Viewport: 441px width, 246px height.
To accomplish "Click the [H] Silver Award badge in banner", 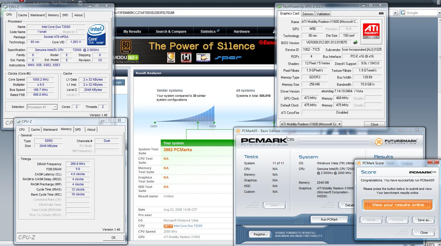I will (186, 57).
